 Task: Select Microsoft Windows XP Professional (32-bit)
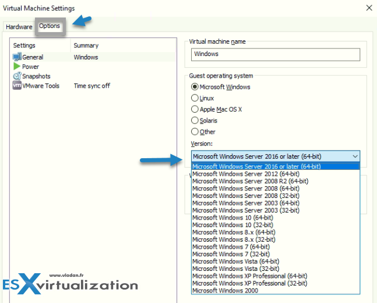pyautogui.click(x=276, y=283)
